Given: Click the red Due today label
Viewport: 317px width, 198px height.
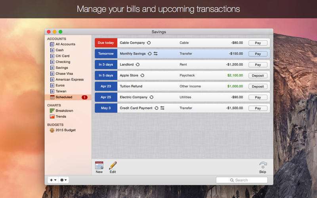Looking at the screenshot, I should click(106, 43).
